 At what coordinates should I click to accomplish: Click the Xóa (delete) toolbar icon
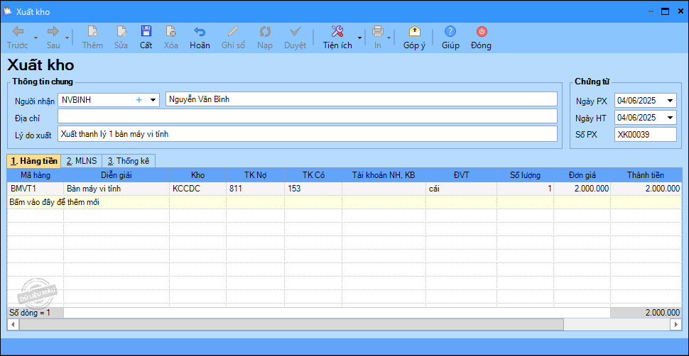click(x=171, y=32)
